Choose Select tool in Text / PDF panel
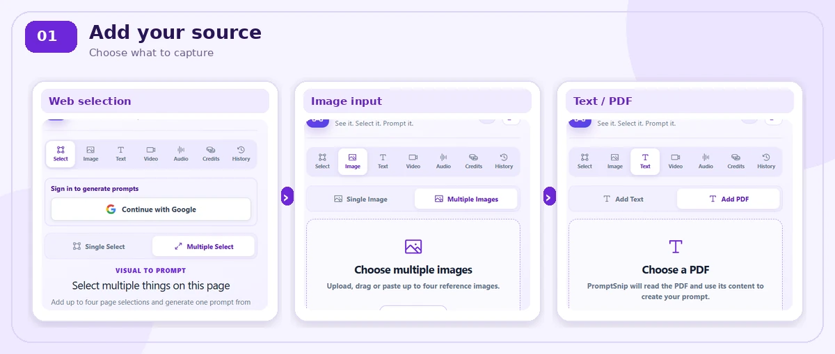 tap(584, 161)
